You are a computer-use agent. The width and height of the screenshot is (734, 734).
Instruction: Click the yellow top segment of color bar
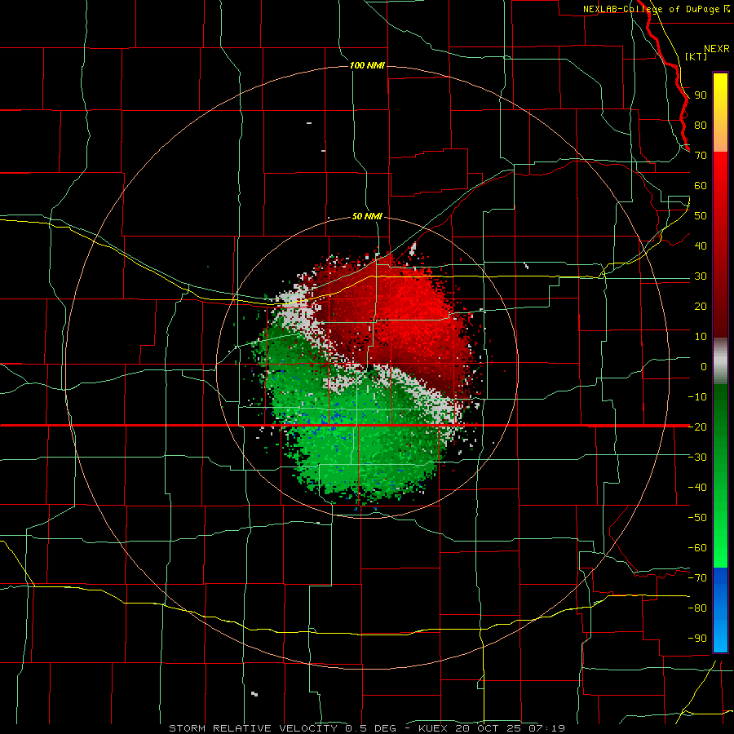tap(720, 113)
